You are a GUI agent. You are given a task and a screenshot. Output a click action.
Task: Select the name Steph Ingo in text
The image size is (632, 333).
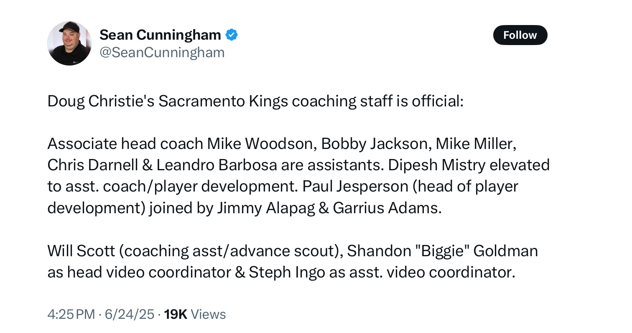coord(287,272)
